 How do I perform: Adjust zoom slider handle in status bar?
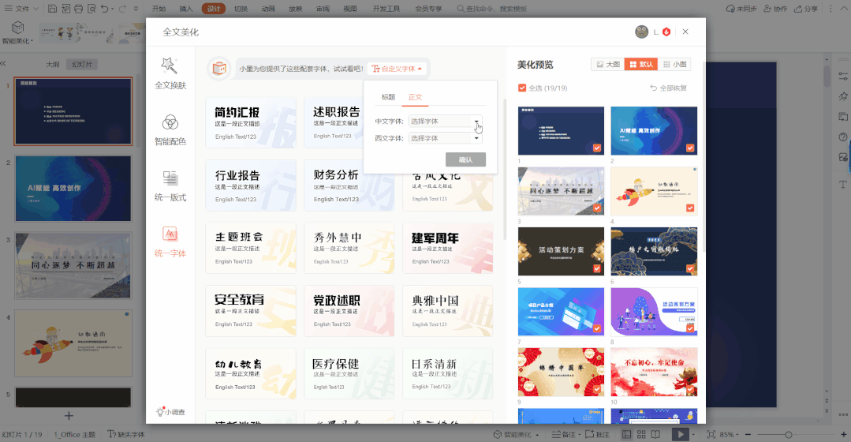788,434
